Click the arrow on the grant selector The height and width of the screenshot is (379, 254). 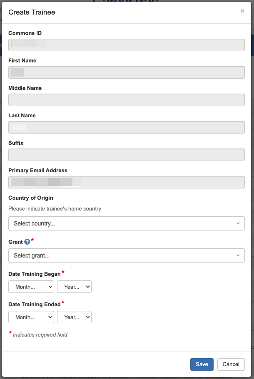click(x=238, y=255)
